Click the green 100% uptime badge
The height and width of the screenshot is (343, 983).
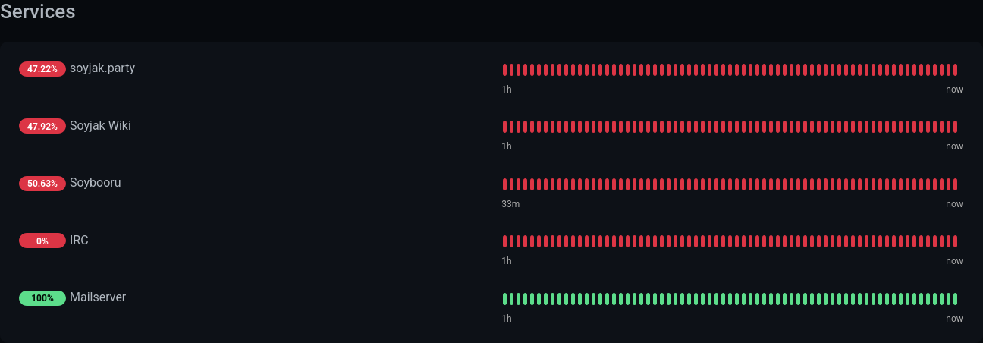click(42, 298)
